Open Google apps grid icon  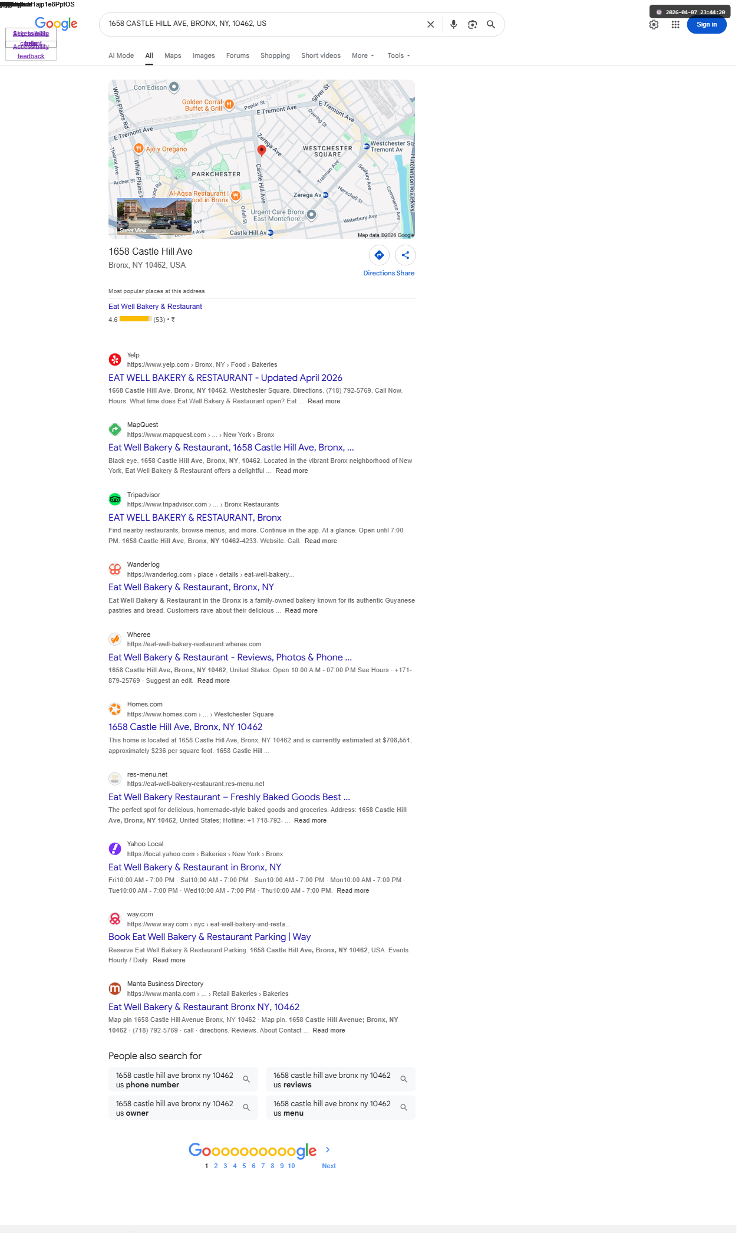click(675, 25)
